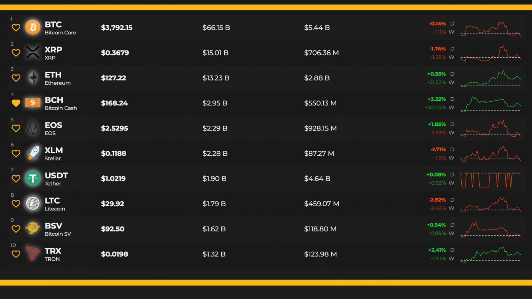Favorite BTC with the heart icon
This screenshot has height=299, width=532.
16,28
